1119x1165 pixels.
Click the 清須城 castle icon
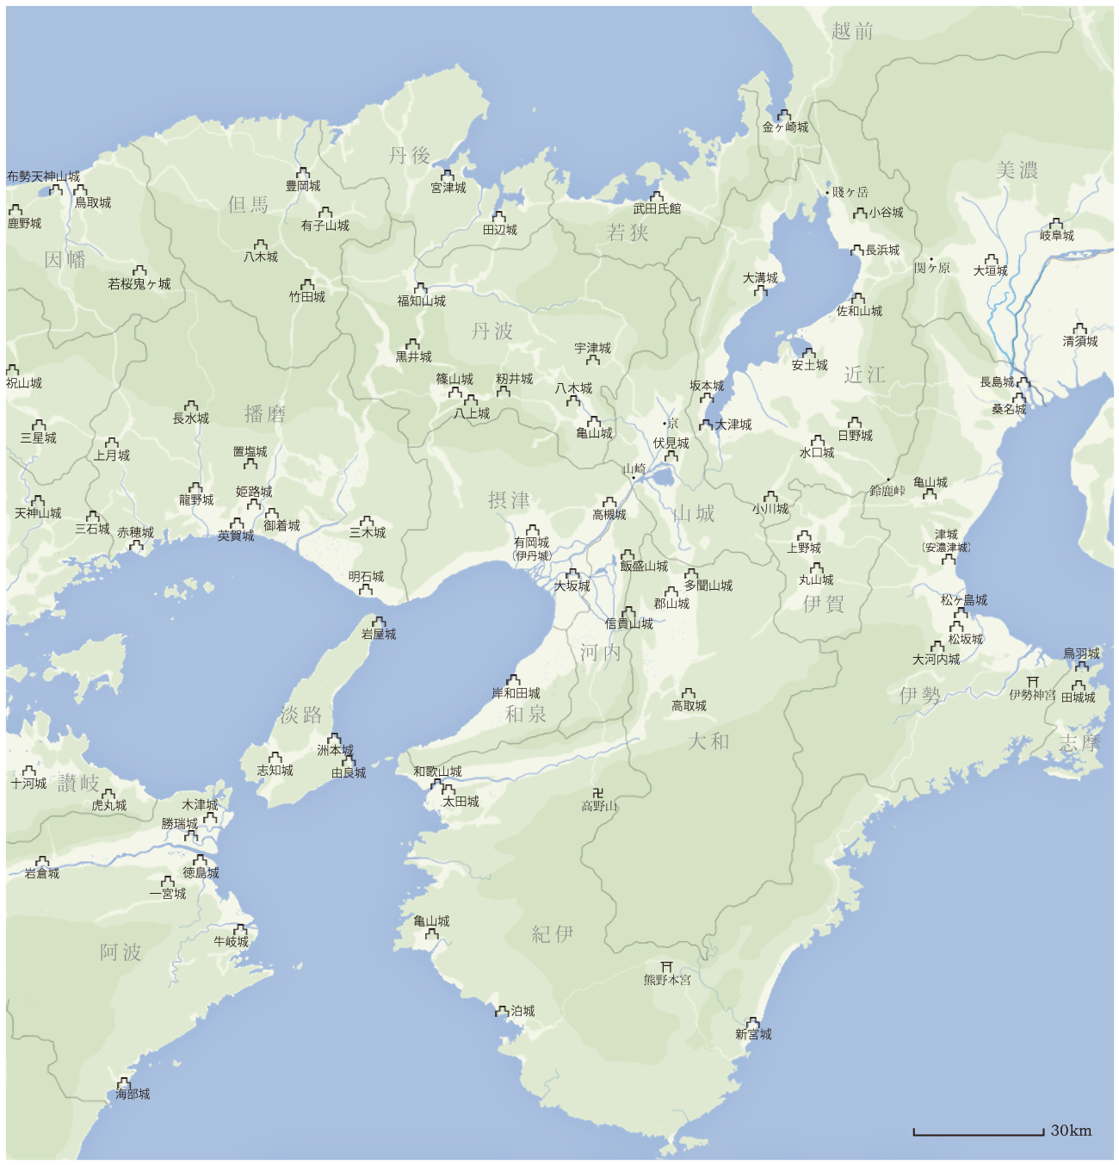tap(1079, 329)
